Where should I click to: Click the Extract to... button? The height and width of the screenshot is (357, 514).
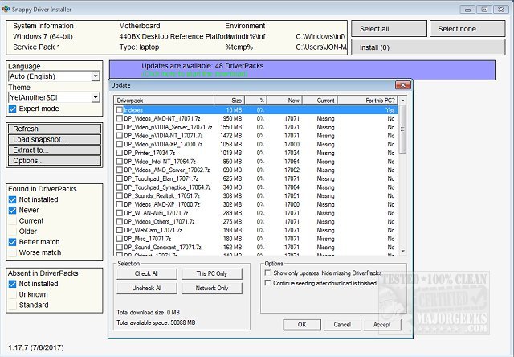point(55,150)
